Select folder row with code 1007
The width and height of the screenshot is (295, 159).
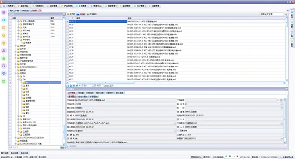click(x=36, y=31)
